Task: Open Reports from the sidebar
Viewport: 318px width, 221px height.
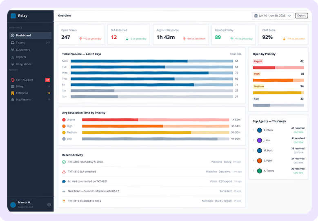Action: click(x=30, y=57)
